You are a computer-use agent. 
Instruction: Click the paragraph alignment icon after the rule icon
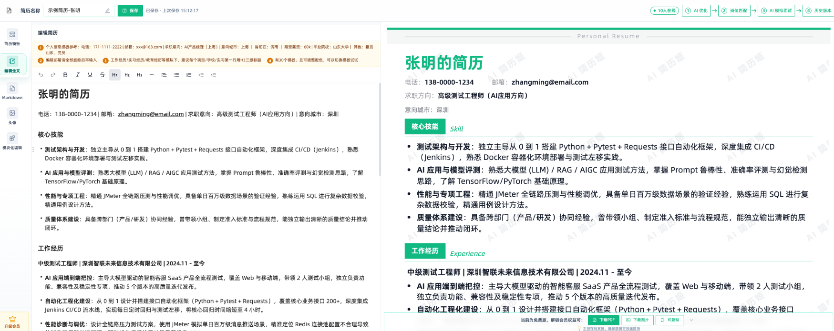[x=164, y=75]
